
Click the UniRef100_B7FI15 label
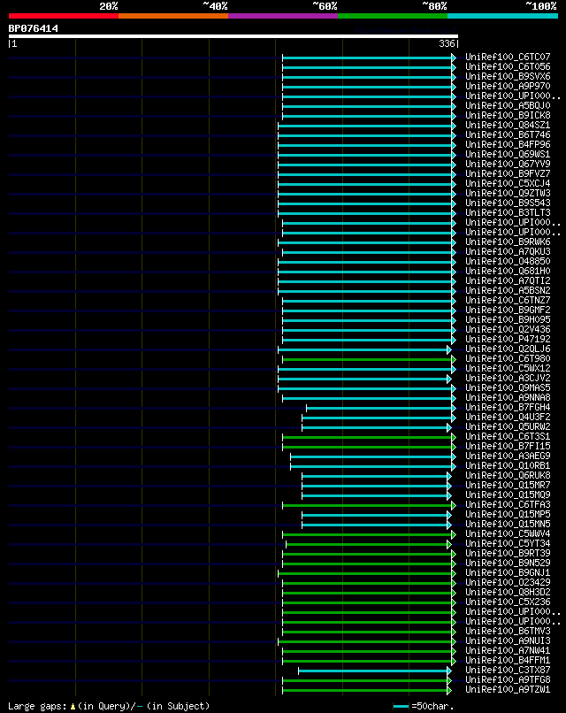click(x=508, y=446)
